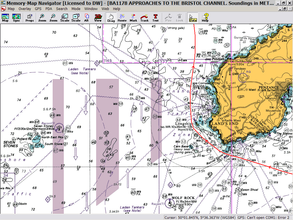Screen dimensions: 293x220
Task: Click the Cape Cornwall label
Action: (x=200, y=83)
